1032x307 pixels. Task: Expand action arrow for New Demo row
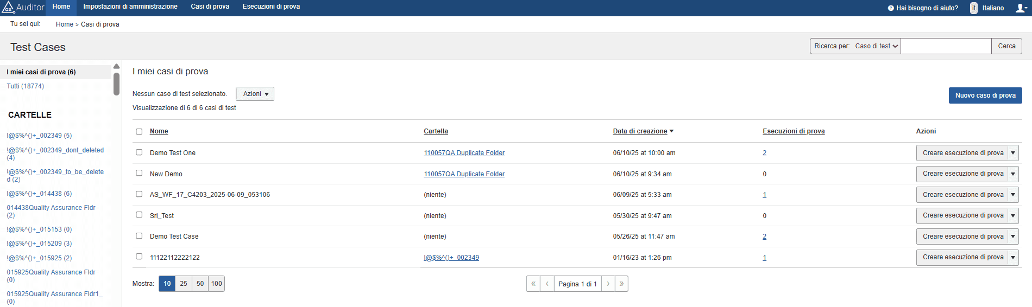click(x=1013, y=174)
